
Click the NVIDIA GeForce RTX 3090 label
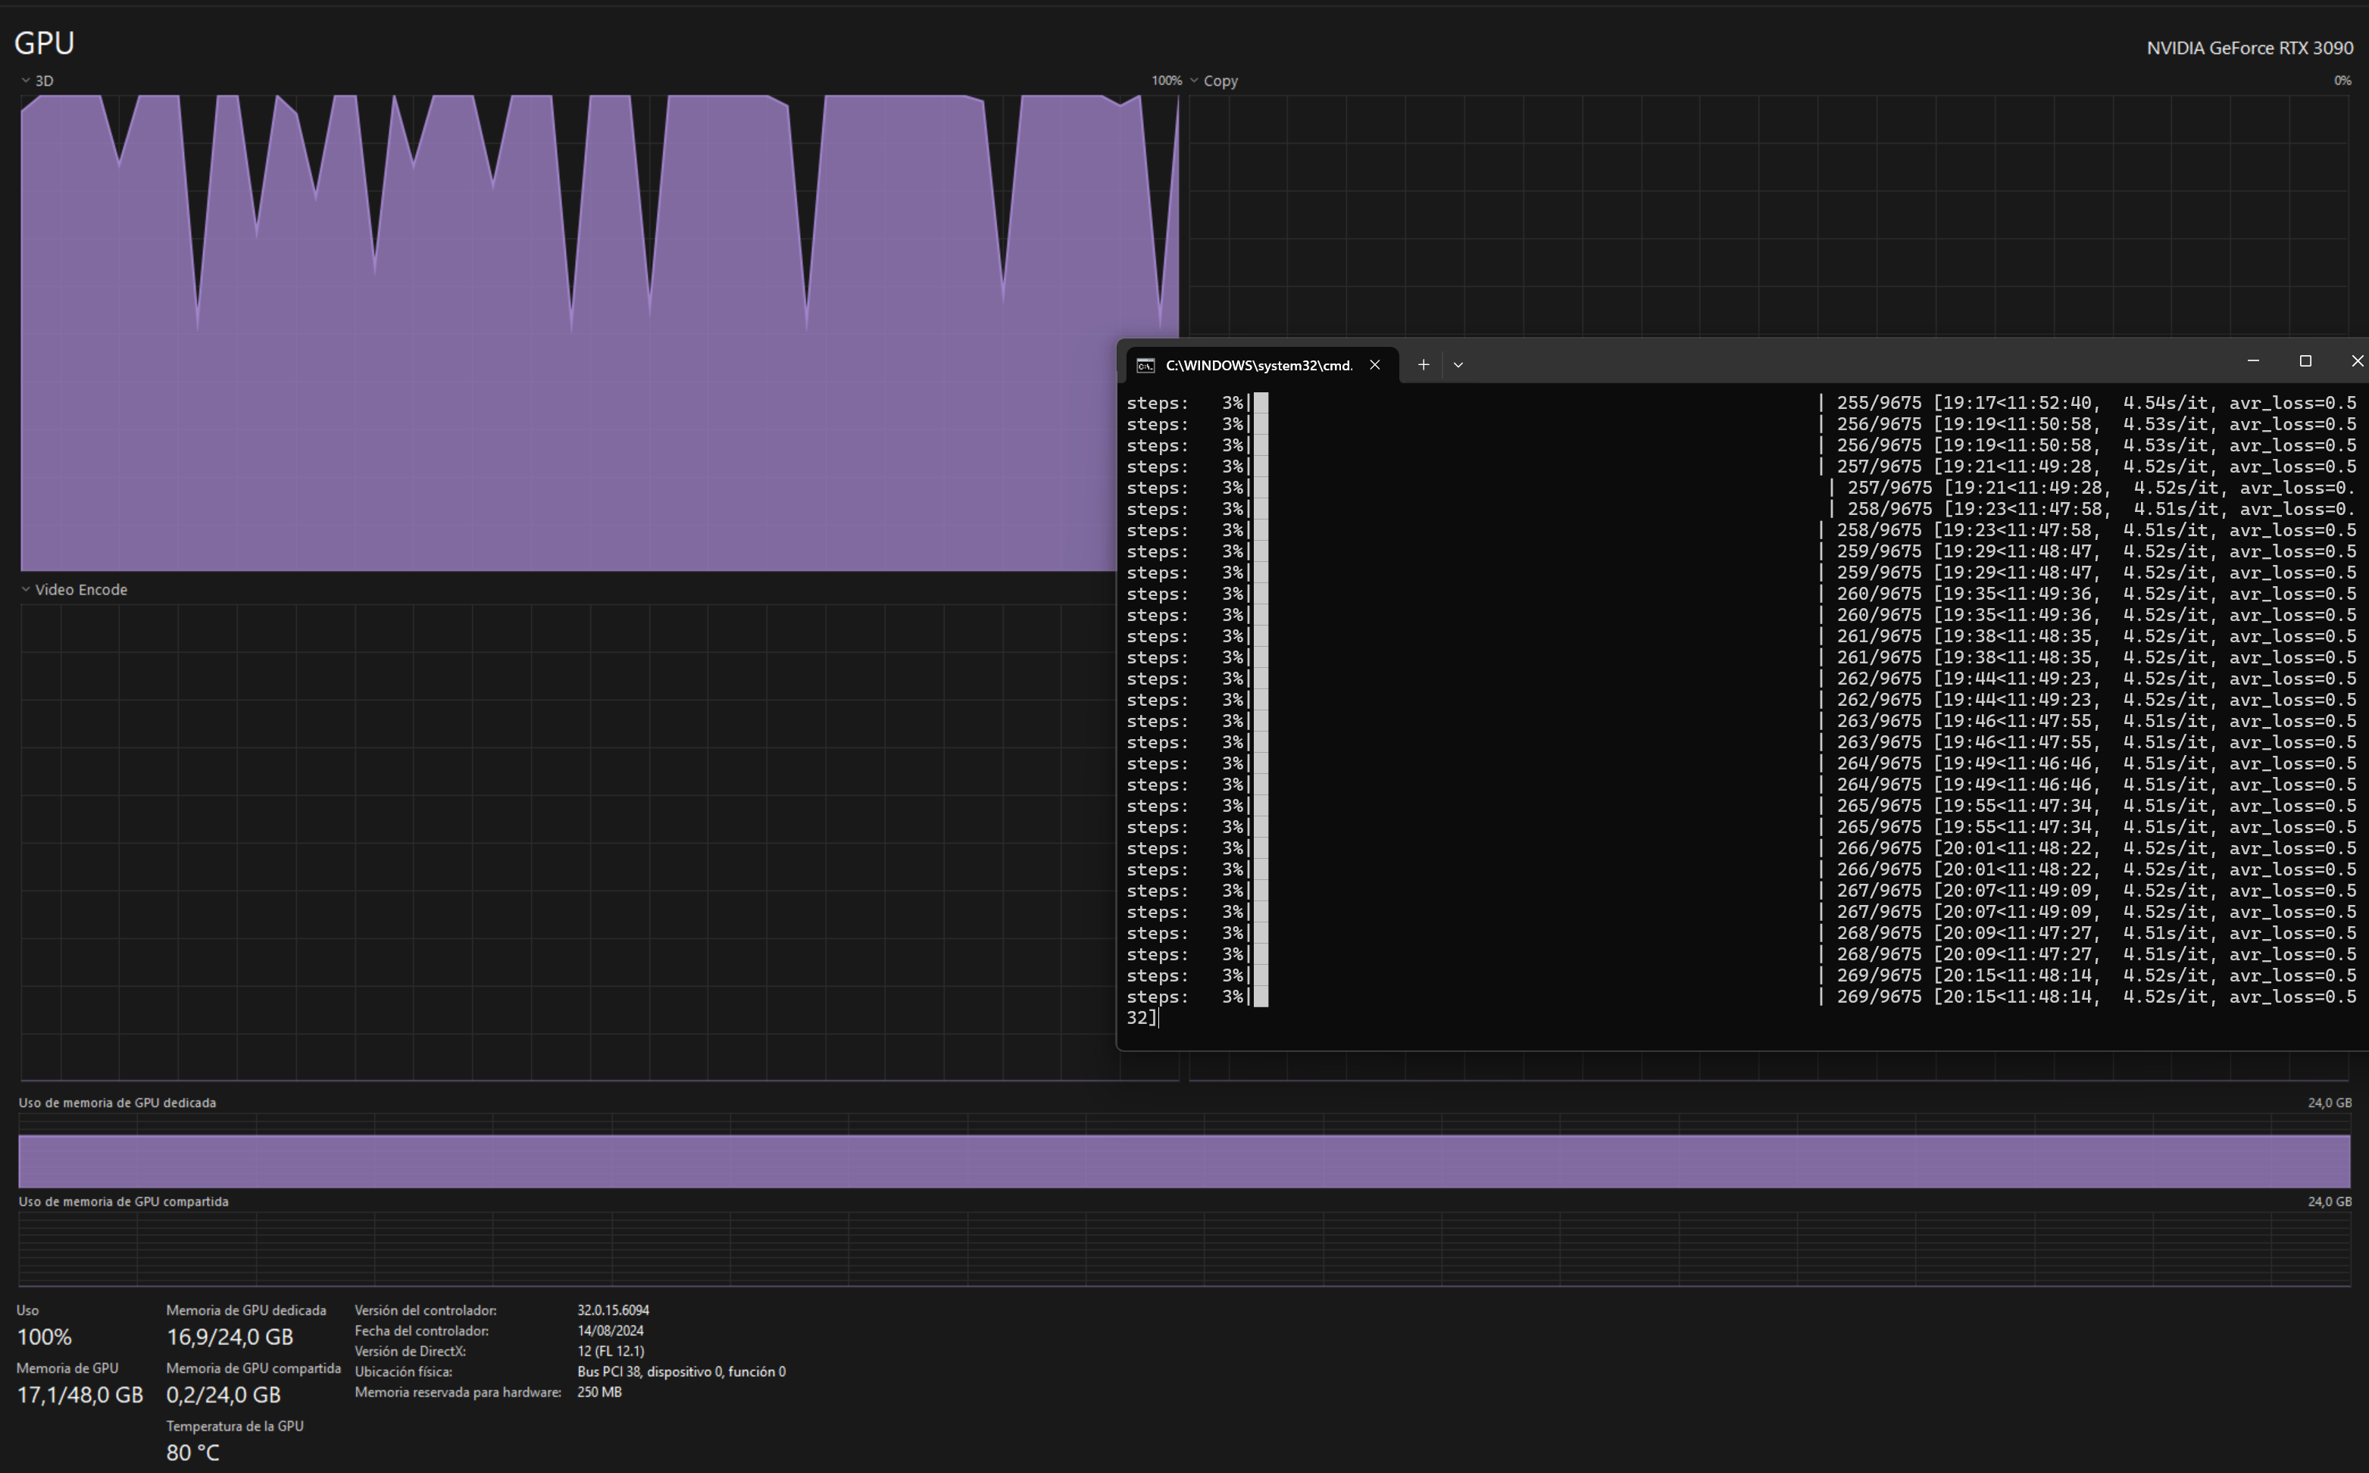pyautogui.click(x=2249, y=48)
